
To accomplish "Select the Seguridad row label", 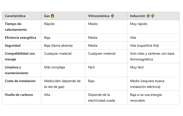I will tap(13, 46).
